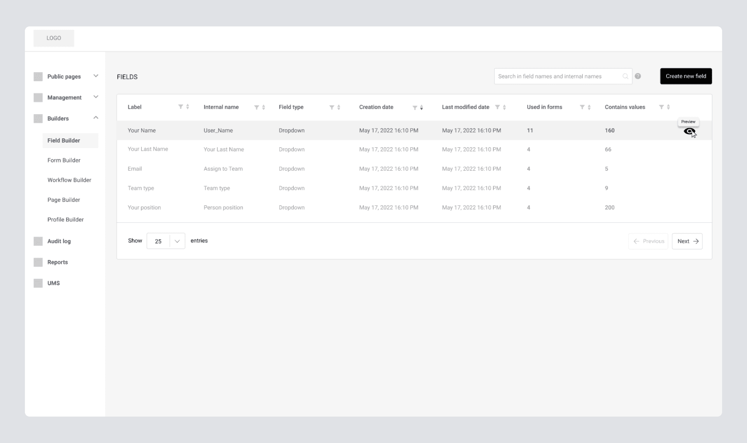Sort the Contains values column
This screenshot has height=443, width=747.
(x=668, y=107)
